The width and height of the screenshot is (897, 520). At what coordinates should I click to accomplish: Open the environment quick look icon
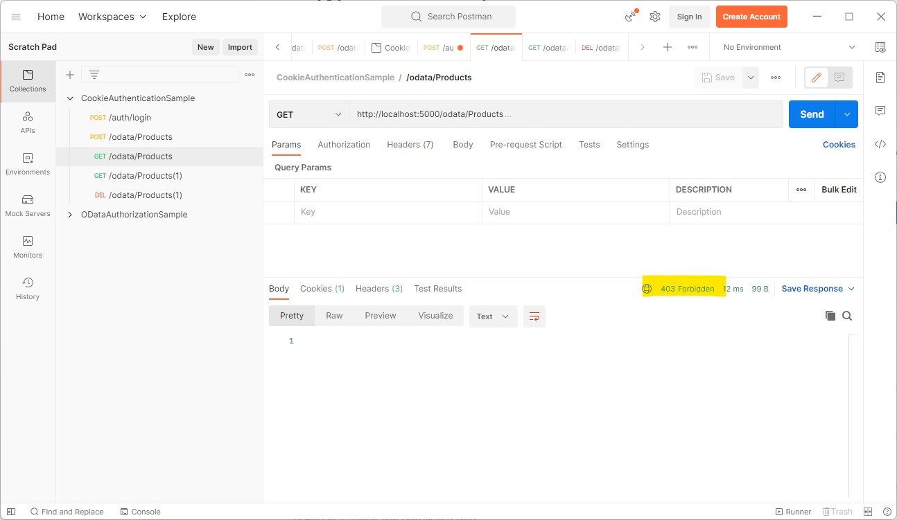(880, 47)
